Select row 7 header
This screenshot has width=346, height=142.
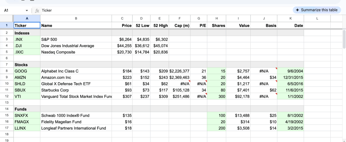click(7, 65)
